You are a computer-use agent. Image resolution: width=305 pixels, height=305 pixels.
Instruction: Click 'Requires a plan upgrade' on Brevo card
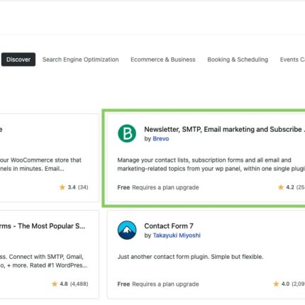[165, 187]
